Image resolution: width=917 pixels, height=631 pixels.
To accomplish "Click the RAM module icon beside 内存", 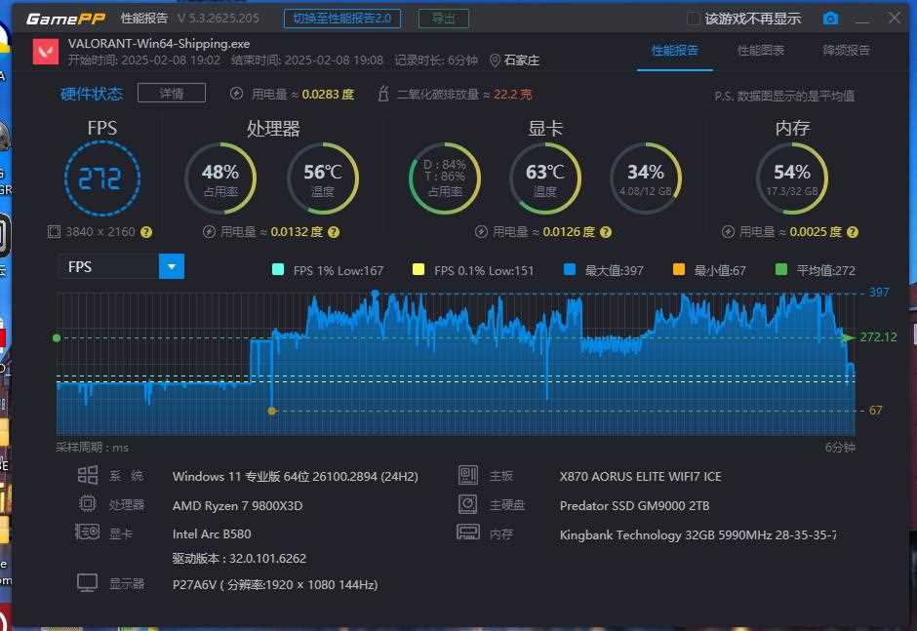I will [x=468, y=532].
